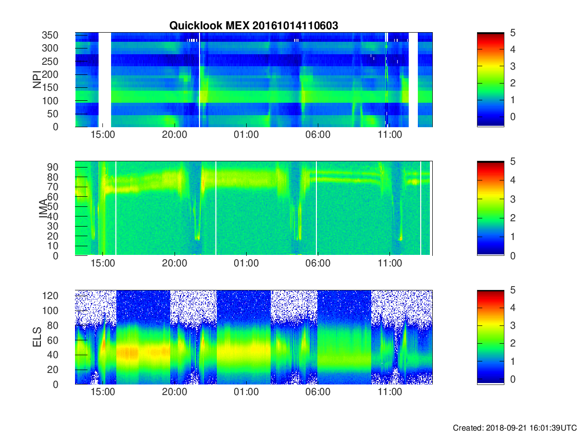The width and height of the screenshot is (577, 432).
Task: Select the ELS axis label
Action: (37, 337)
